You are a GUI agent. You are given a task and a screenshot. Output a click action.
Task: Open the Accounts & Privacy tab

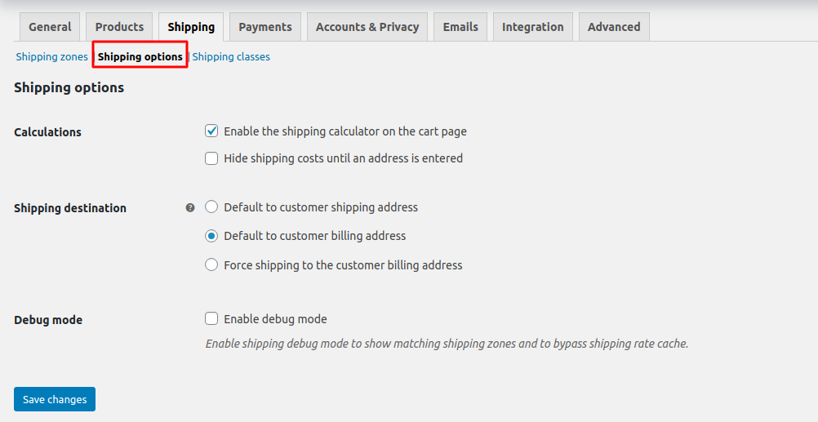click(x=367, y=27)
